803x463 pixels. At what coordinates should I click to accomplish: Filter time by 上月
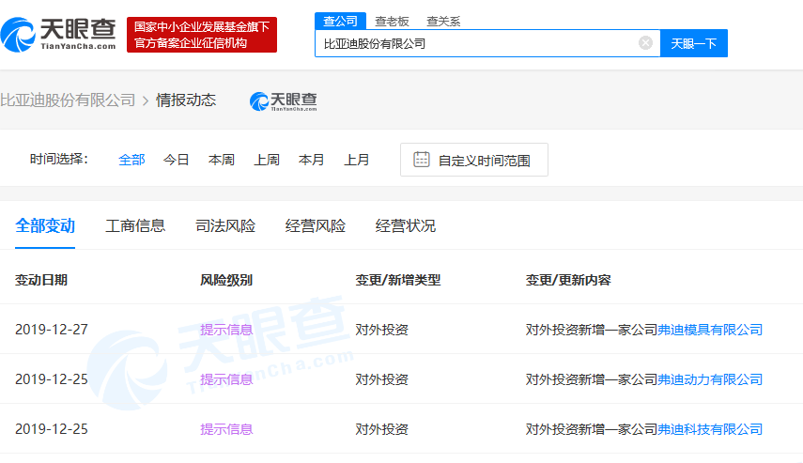click(357, 160)
